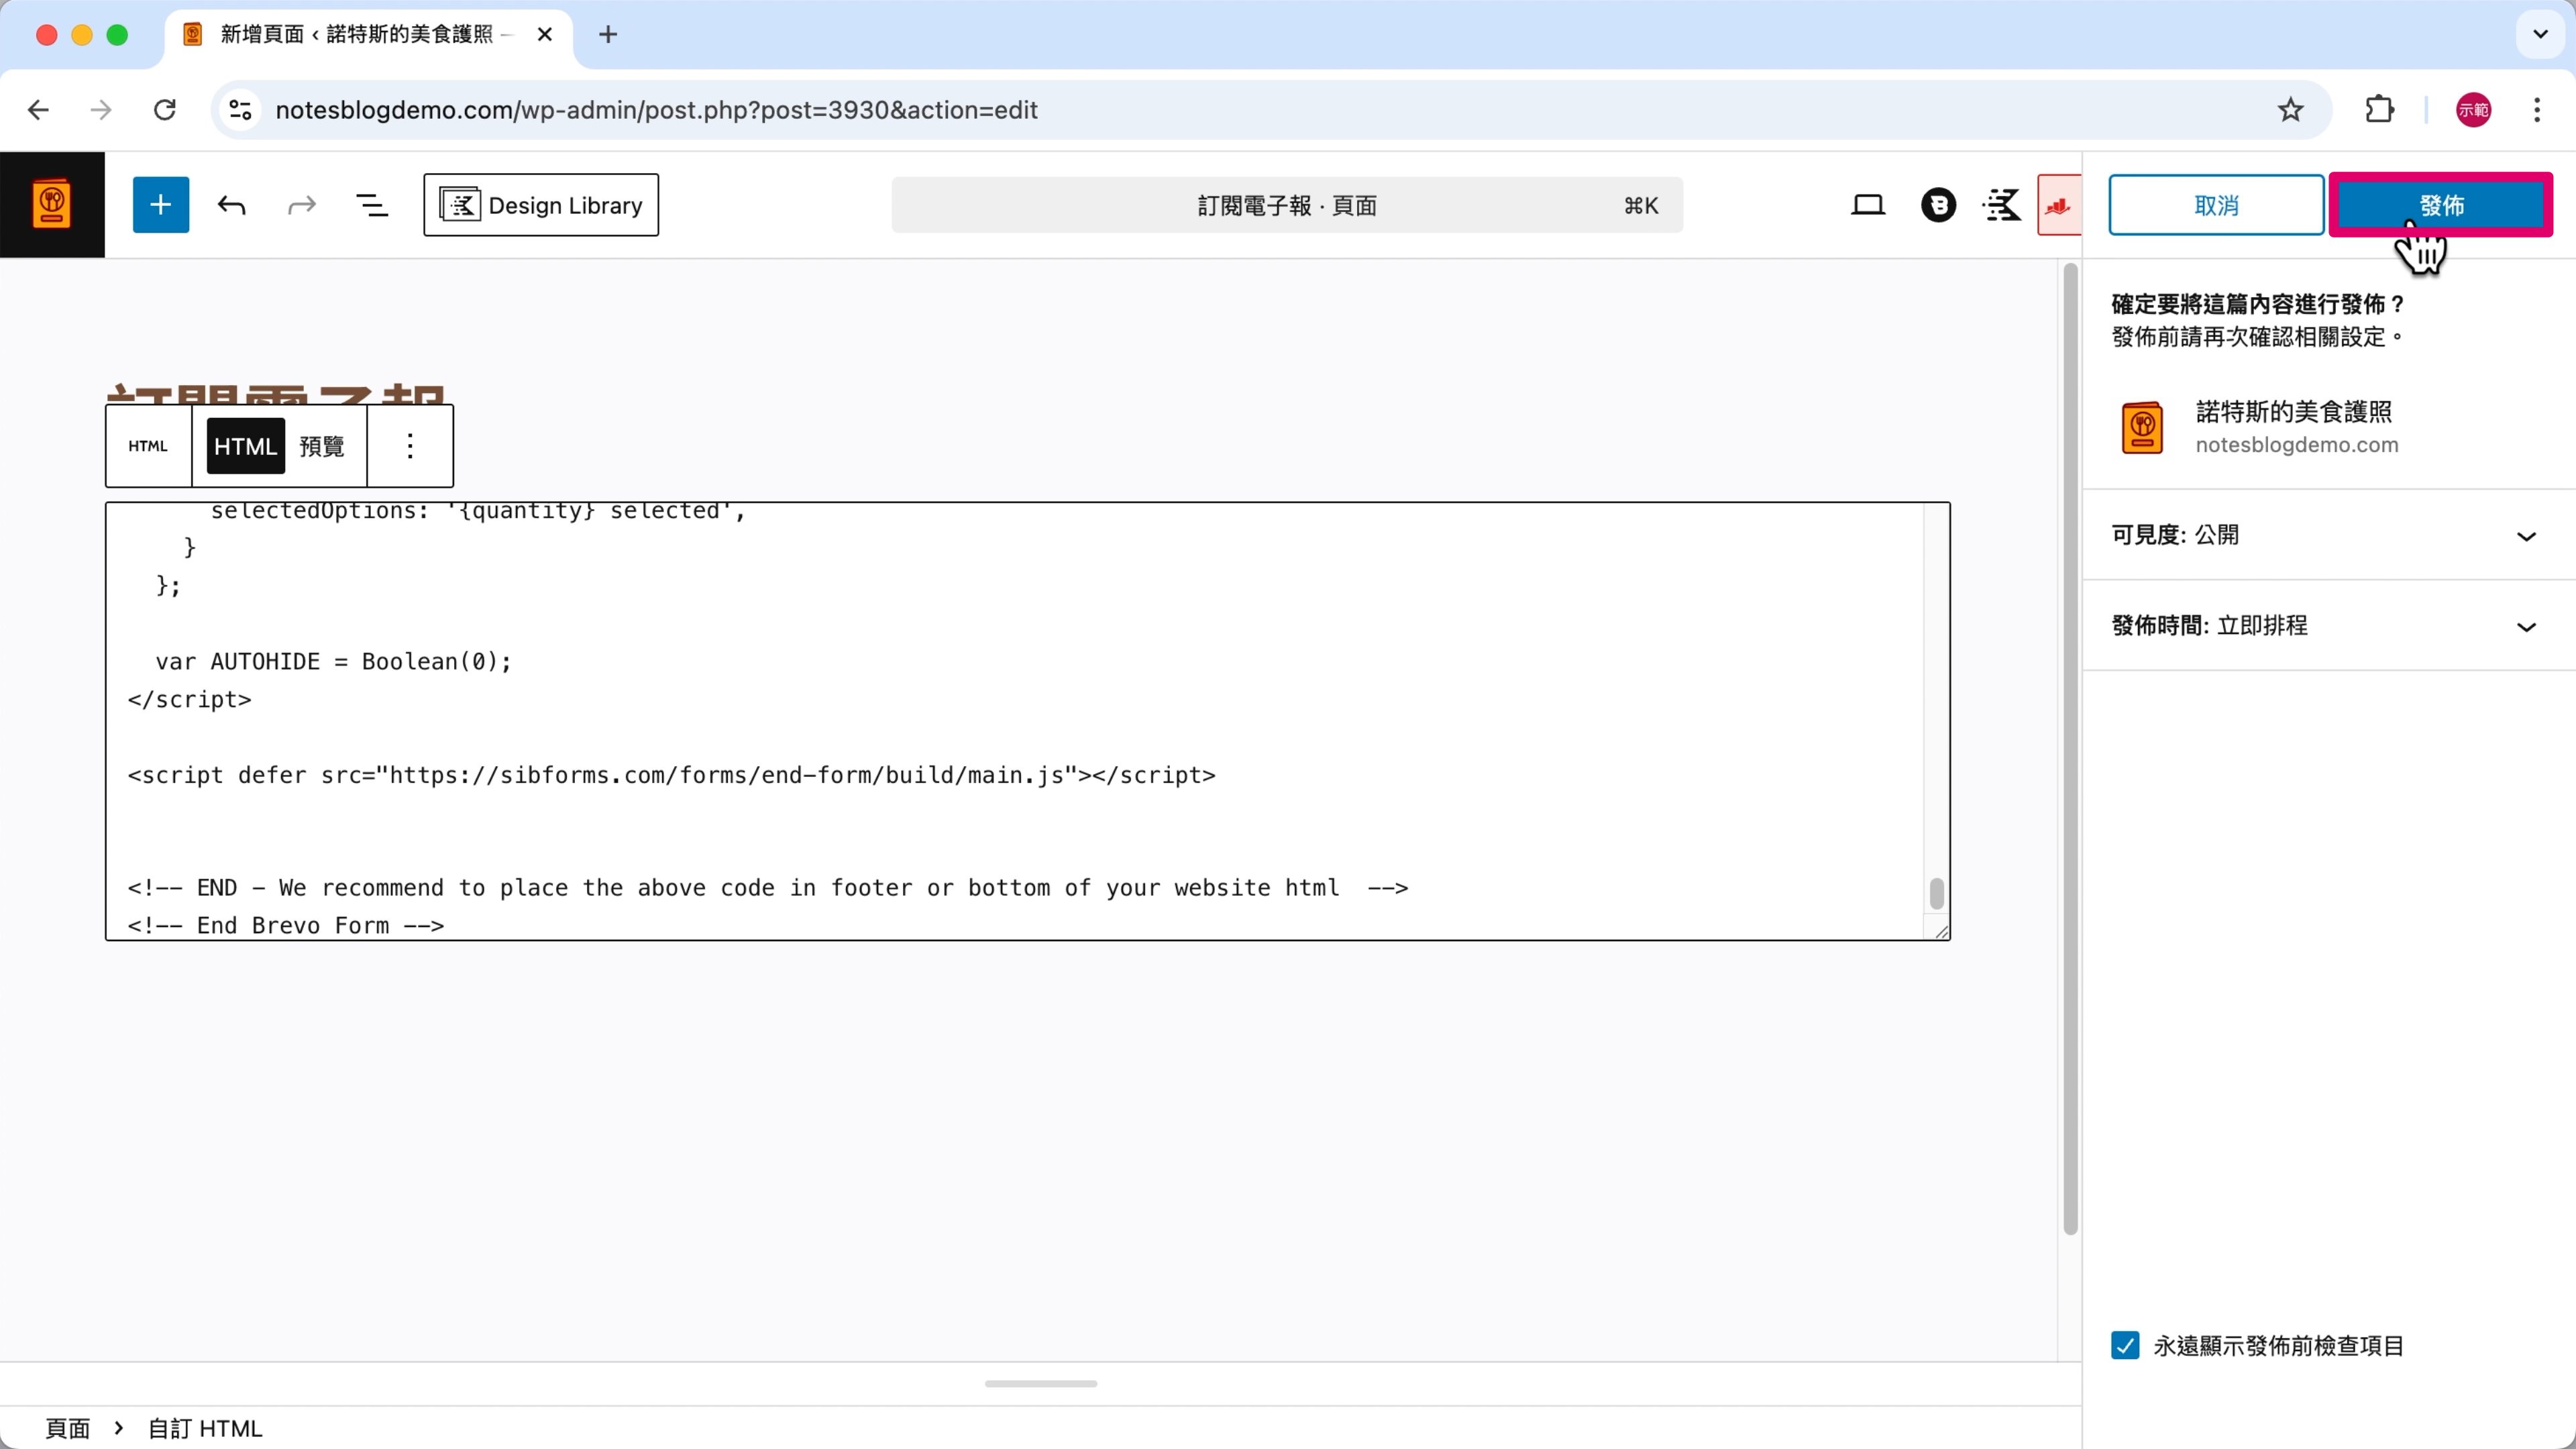Toggle always show pre-publish checks checkbox
This screenshot has width=2576, height=1449.
pyautogui.click(x=2125, y=1345)
